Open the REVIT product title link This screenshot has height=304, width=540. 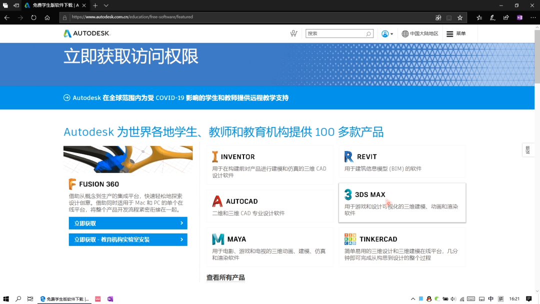coord(367,156)
